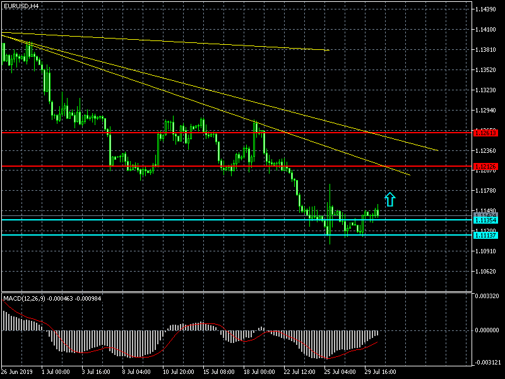505x379 pixels.
Task: Click the 26 Jun 2019 date label
Action: tap(17, 371)
